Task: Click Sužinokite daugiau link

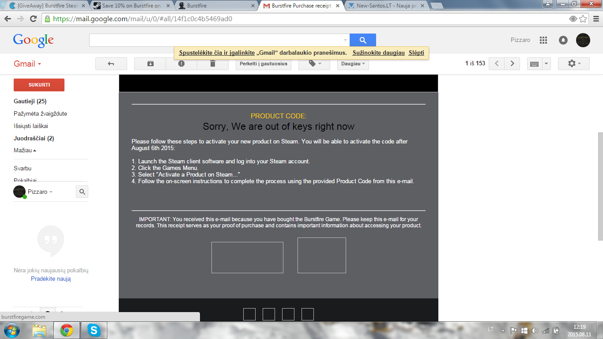Action: point(379,53)
